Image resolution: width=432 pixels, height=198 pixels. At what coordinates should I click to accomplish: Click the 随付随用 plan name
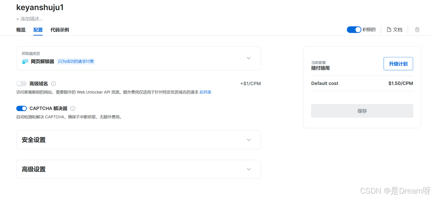click(320, 68)
